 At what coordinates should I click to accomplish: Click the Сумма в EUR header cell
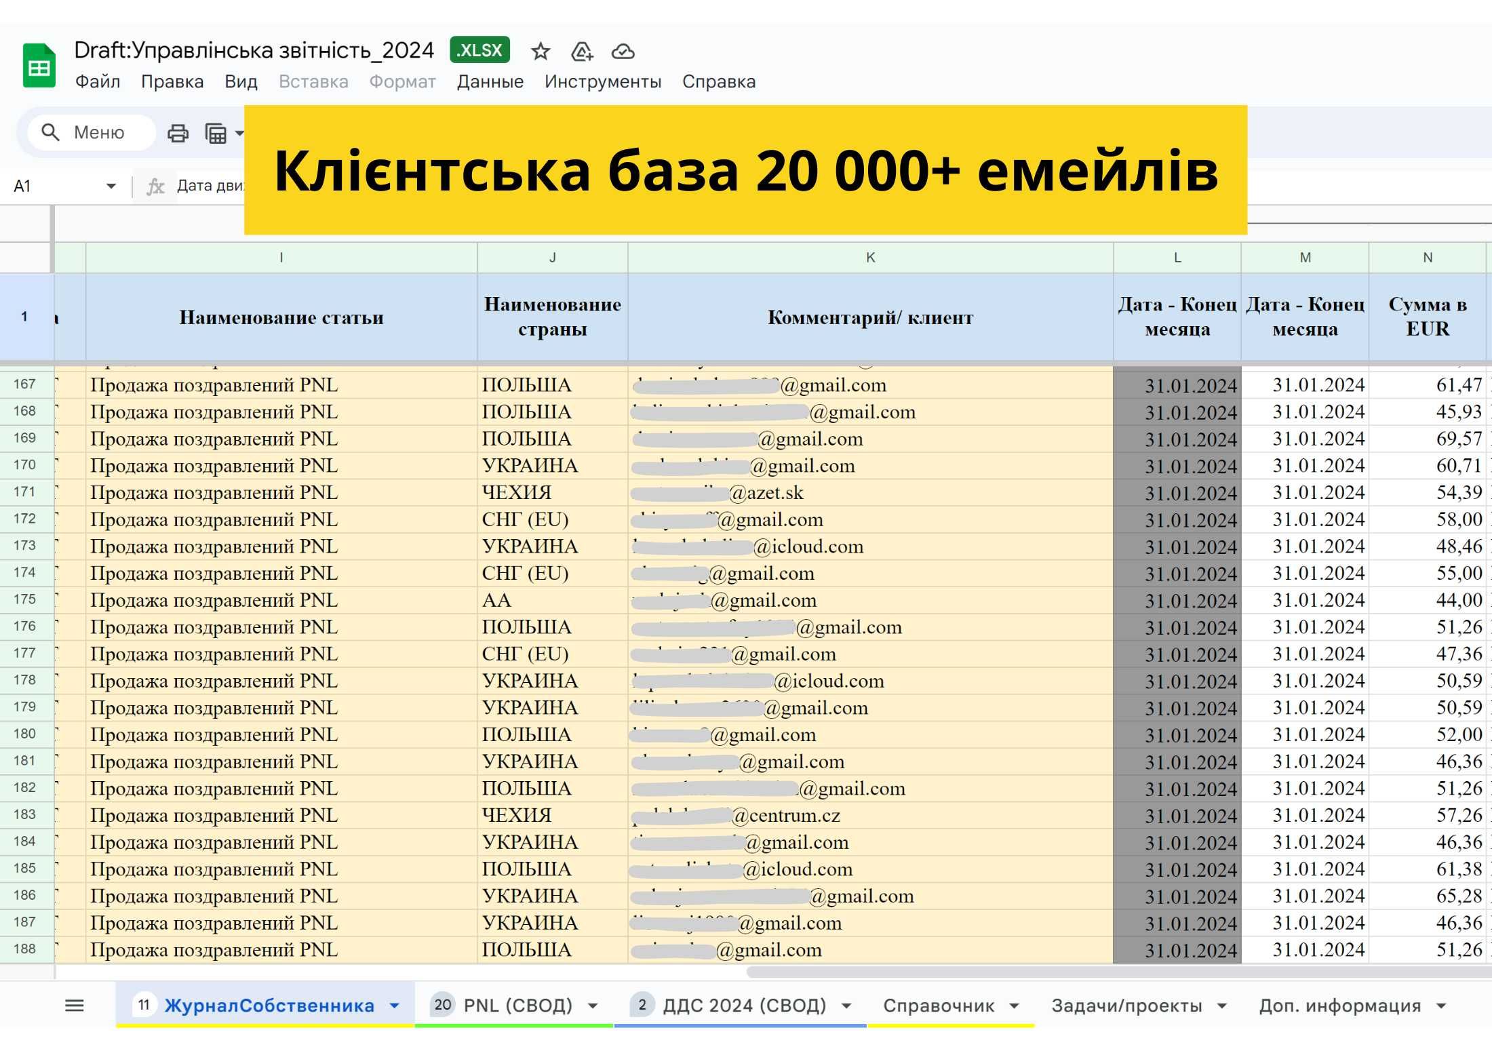(x=1428, y=317)
